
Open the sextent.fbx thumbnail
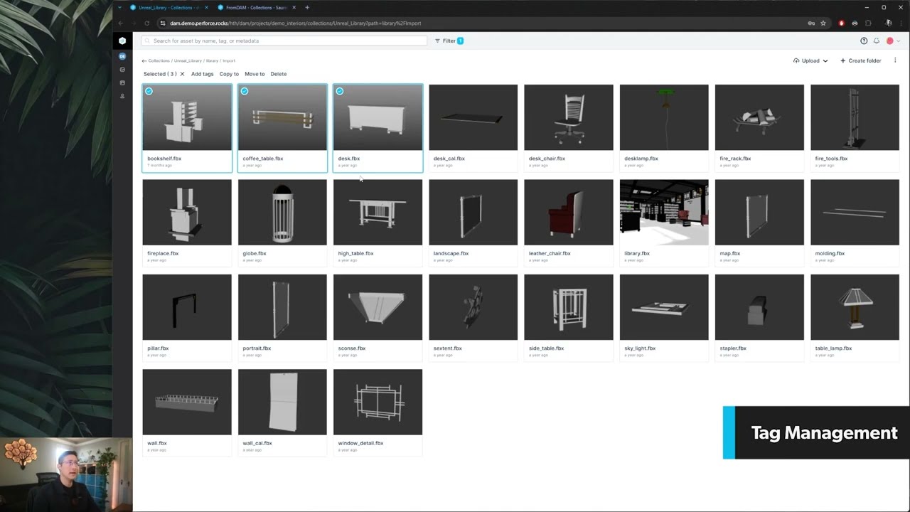pos(473,307)
